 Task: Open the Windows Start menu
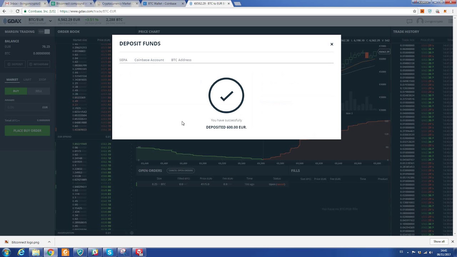6,252
